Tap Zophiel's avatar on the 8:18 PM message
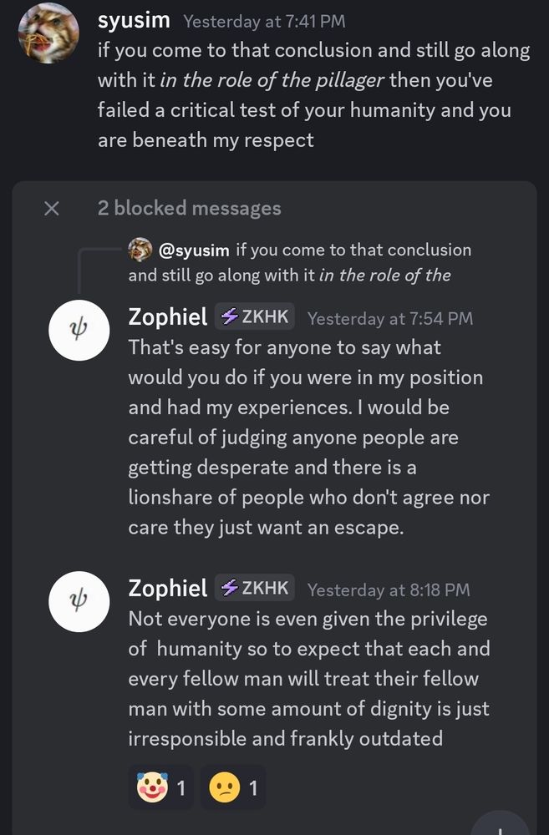The width and height of the screenshot is (549, 835). tap(79, 601)
